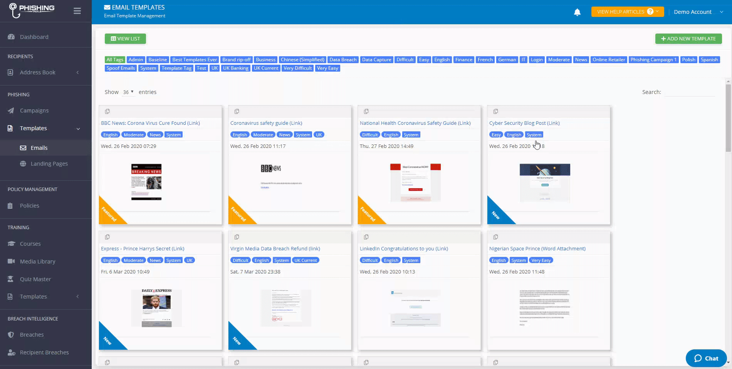732x369 pixels.
Task: Click the Recipient Breaches icon
Action: [12, 352]
